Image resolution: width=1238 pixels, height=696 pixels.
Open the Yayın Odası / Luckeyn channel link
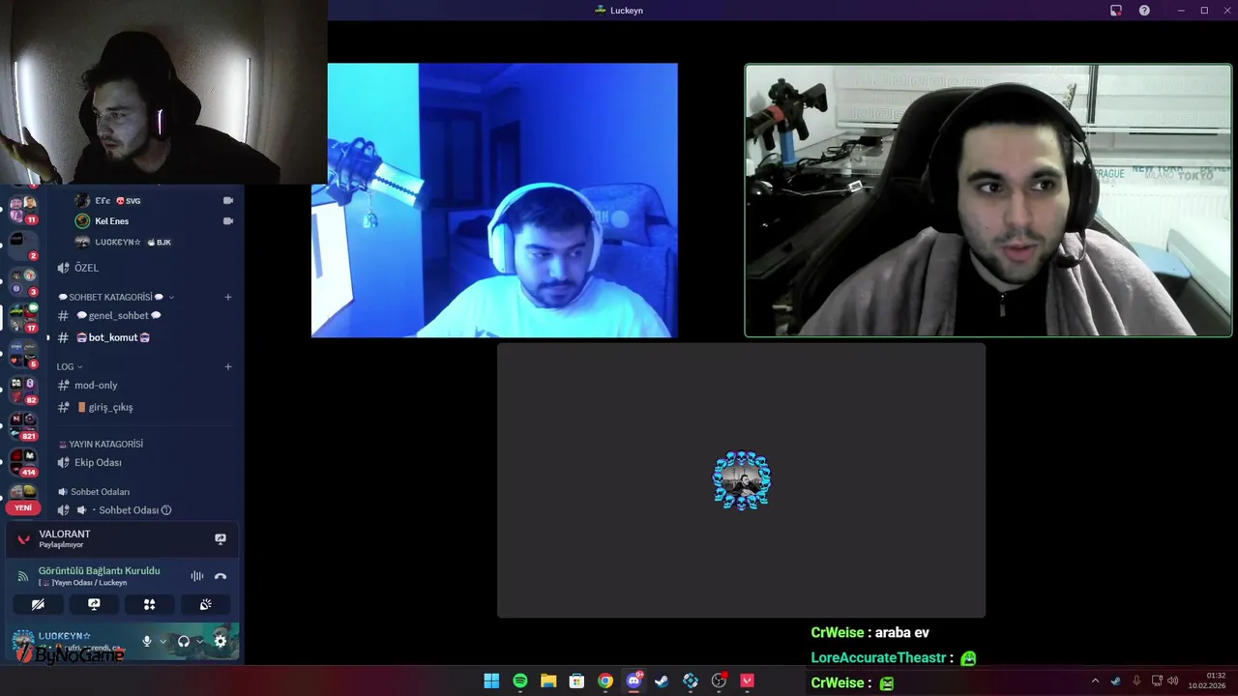[83, 583]
